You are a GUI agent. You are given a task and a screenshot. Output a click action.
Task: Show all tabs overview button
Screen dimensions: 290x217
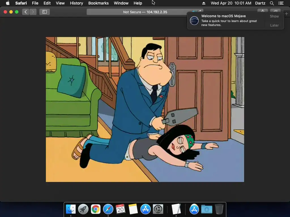point(275,11)
